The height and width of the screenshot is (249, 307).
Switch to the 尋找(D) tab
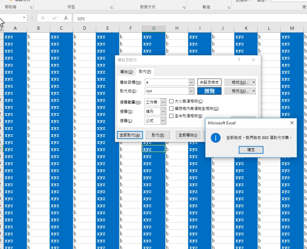tap(127, 72)
